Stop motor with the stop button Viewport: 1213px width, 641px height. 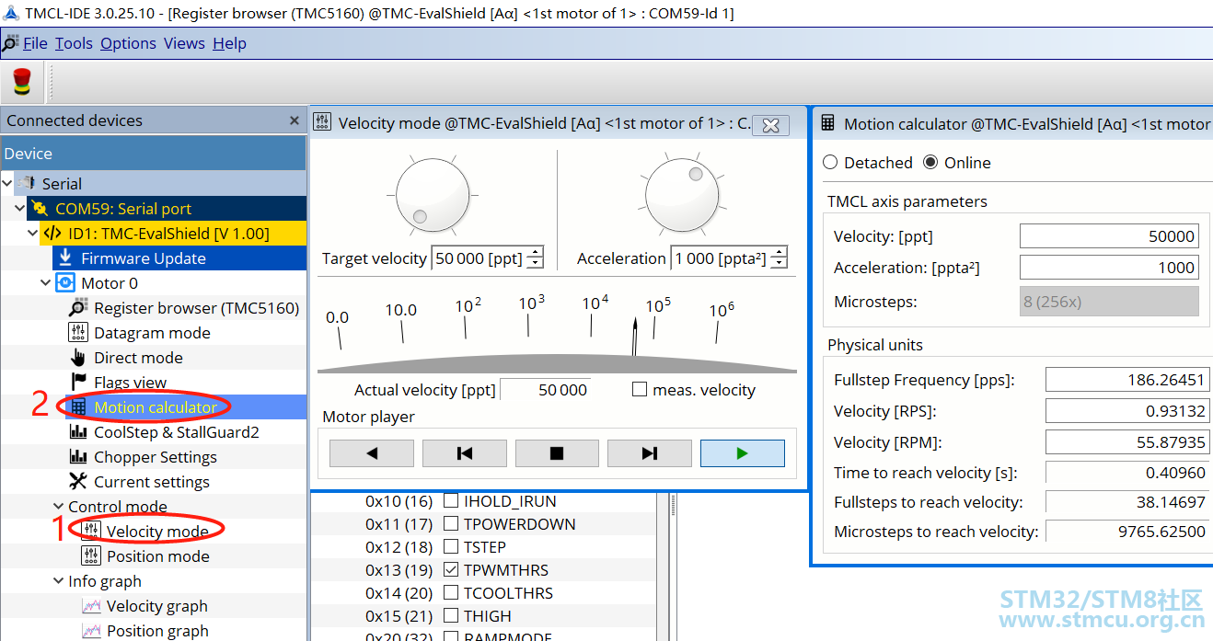(x=557, y=453)
